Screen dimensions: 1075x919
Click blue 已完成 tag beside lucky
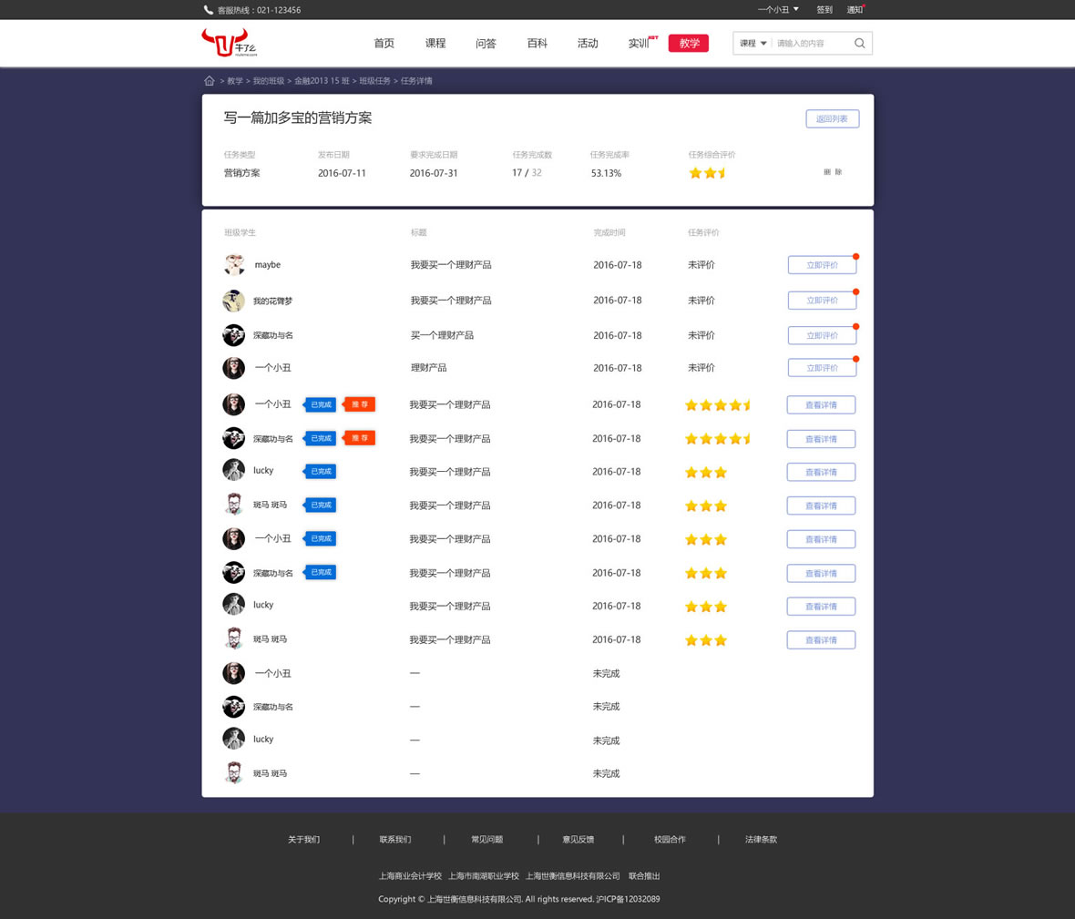tap(321, 471)
